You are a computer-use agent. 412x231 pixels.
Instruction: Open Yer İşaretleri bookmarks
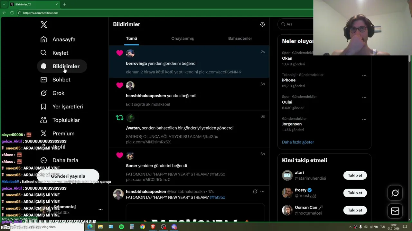(61, 107)
